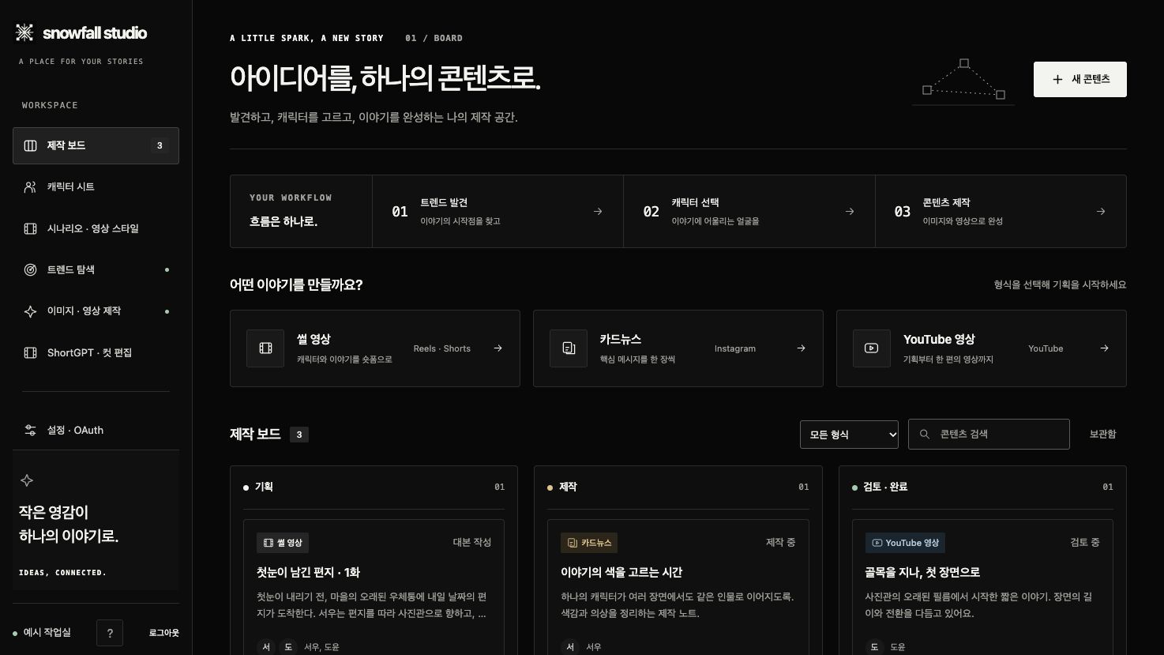Click the 트렌드 탐색 target icon

31,270
